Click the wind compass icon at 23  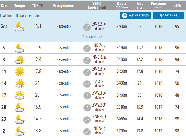click(87, 119)
